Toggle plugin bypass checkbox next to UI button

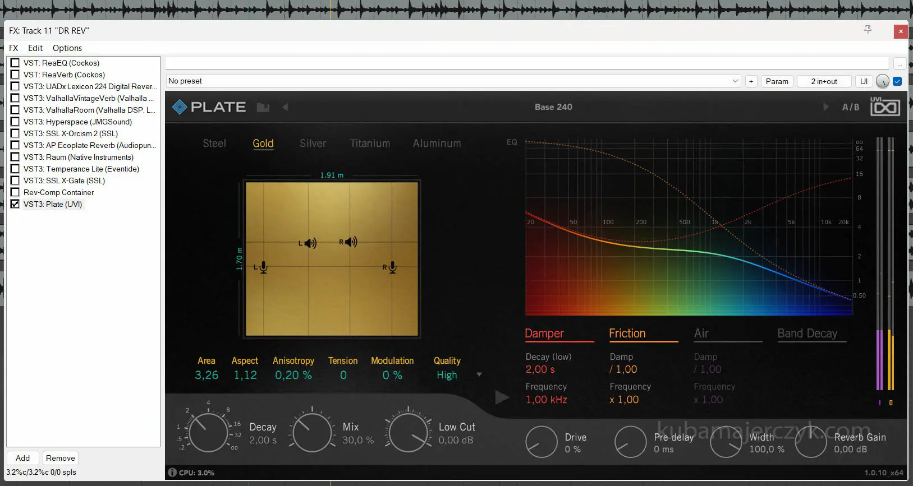tap(897, 81)
